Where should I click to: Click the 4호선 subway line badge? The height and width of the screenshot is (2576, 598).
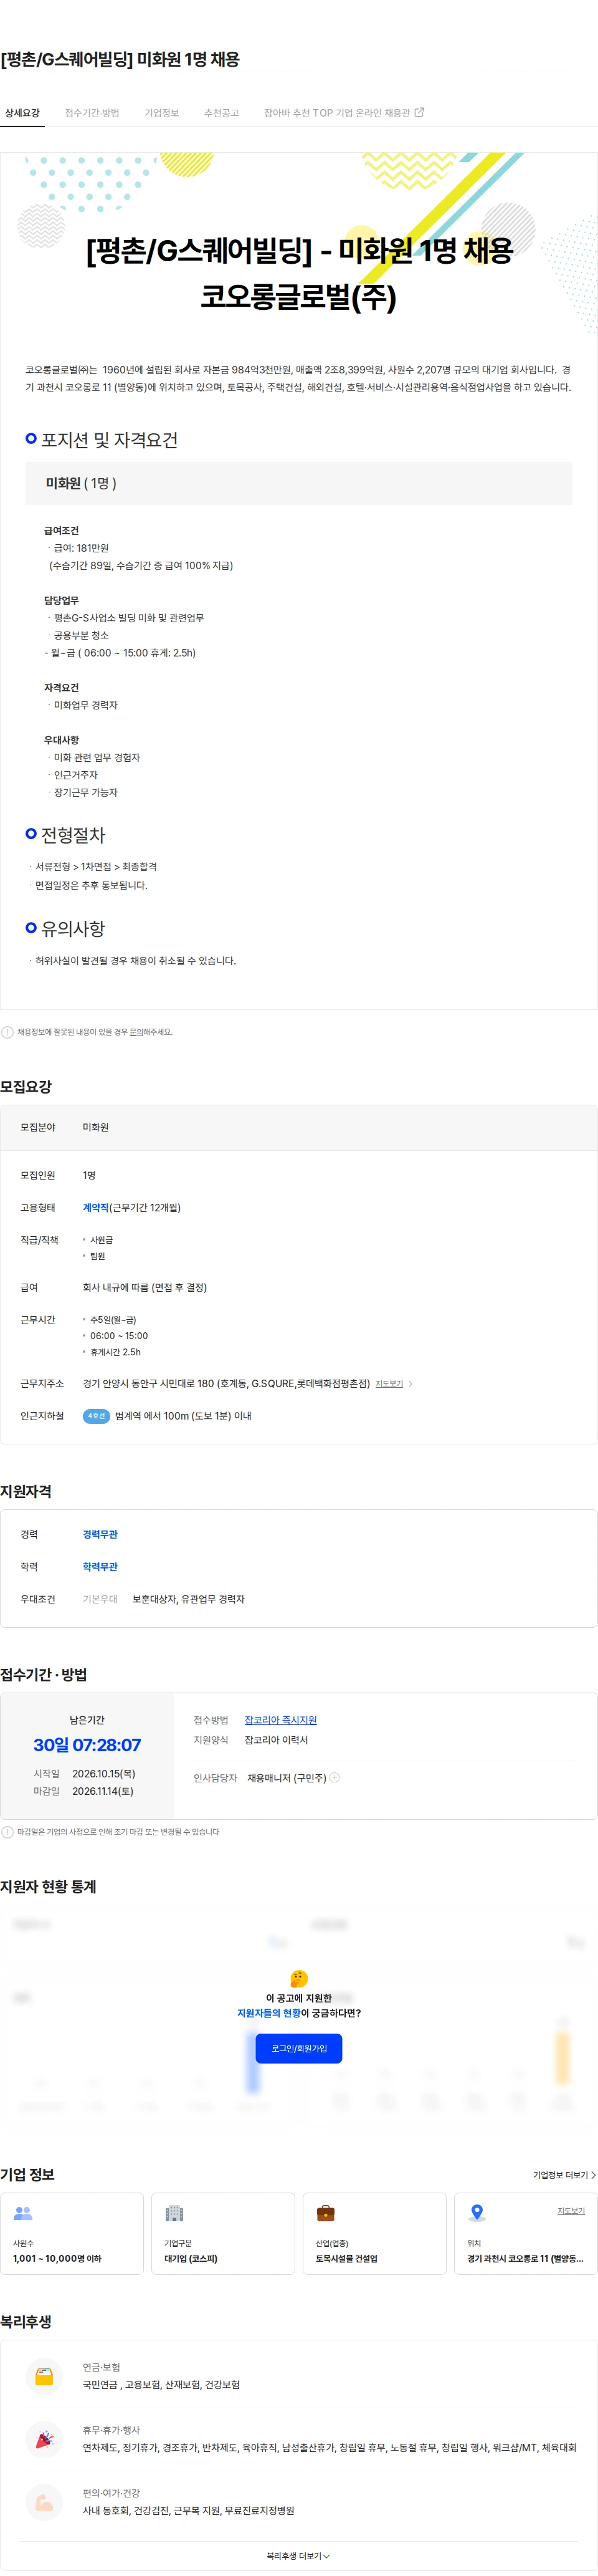tap(96, 1416)
